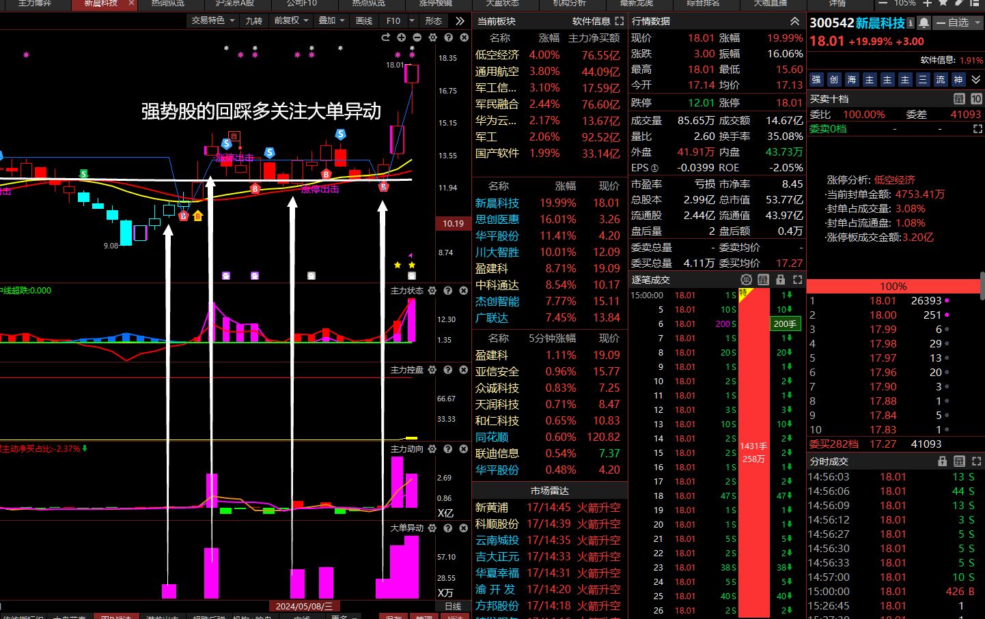This screenshot has width=985, height=619.
Task: Click the chart zoom-in plus icon
Action: click(401, 38)
